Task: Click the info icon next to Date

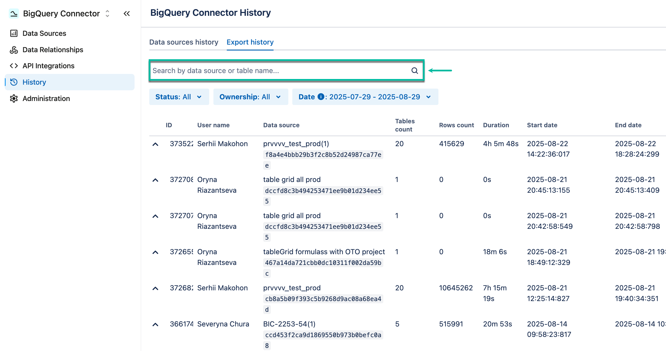Action: [x=321, y=96]
